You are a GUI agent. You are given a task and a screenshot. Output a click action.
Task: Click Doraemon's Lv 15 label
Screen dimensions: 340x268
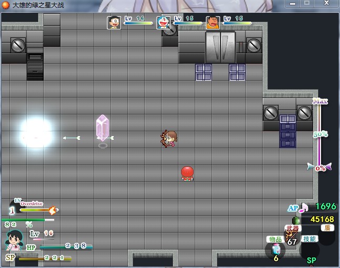pos(184,18)
